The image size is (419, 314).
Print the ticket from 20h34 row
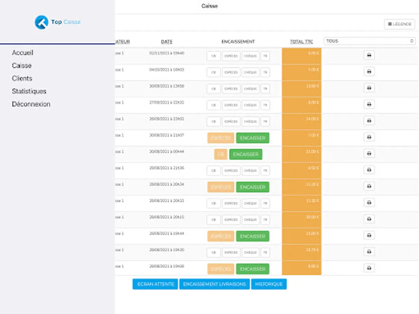(x=369, y=186)
